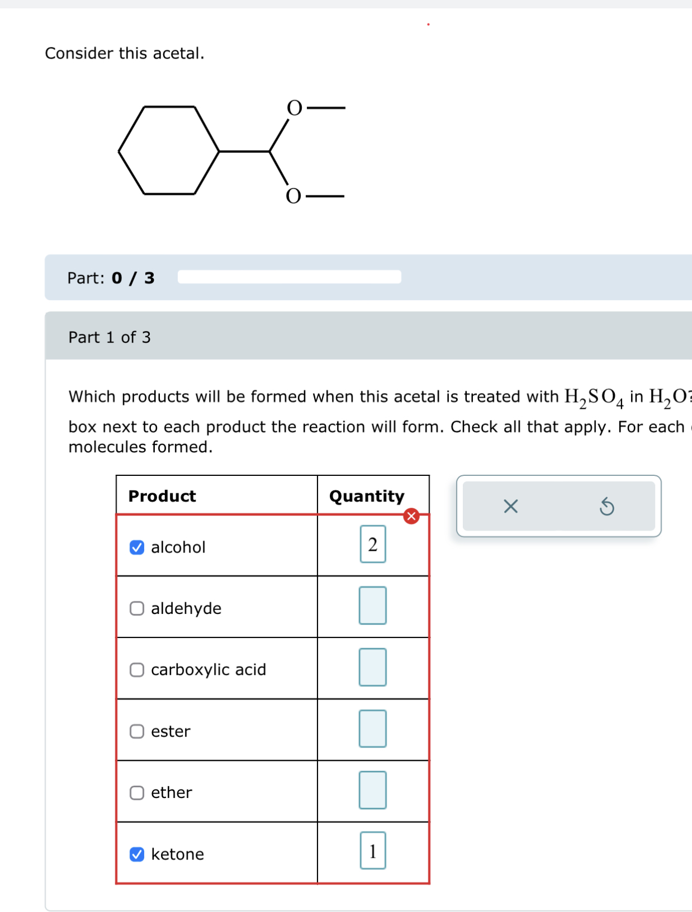Click the Quantity column header
Viewport: 692px width, 912px height.
pyautogui.click(x=367, y=495)
